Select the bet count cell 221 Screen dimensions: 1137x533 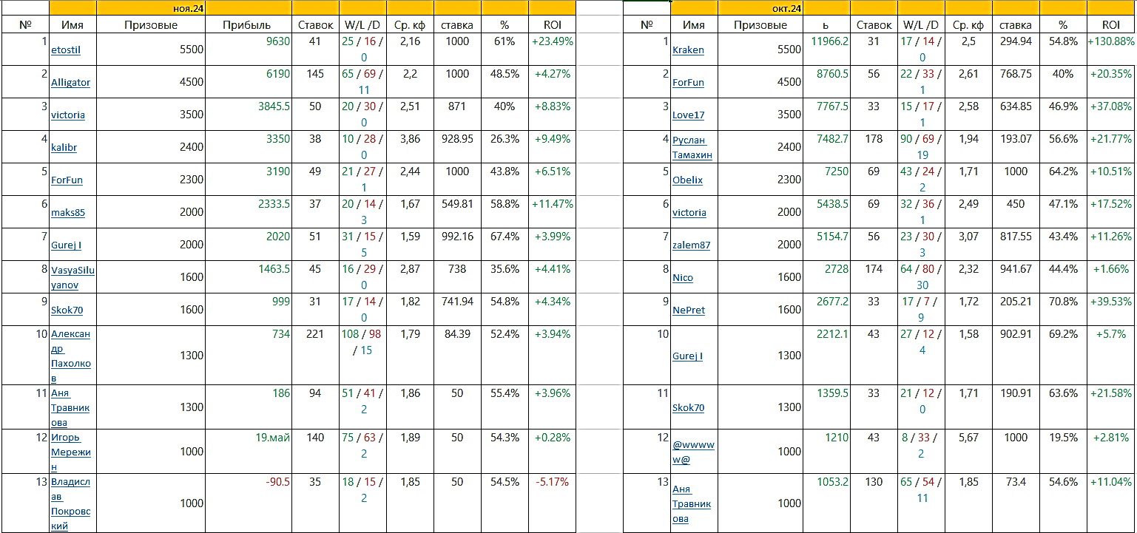pyautogui.click(x=315, y=356)
